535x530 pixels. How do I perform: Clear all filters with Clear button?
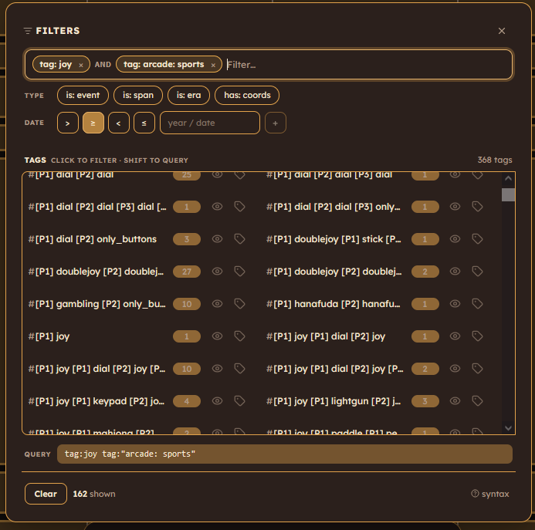(x=46, y=494)
